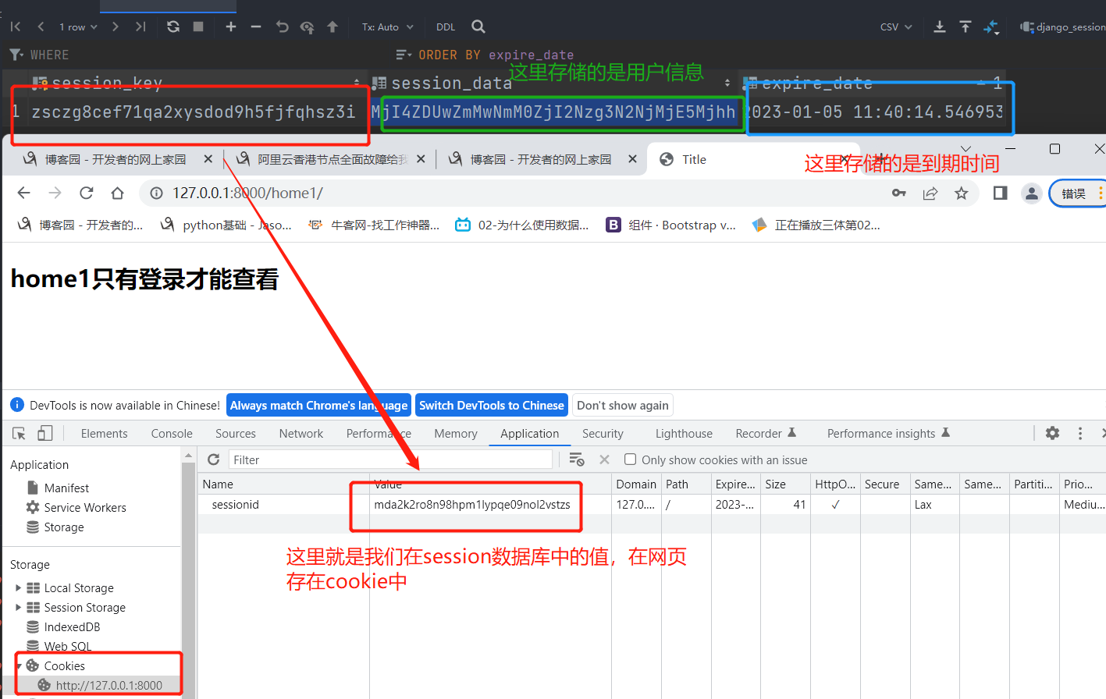Activate the DevTools inspect element tool
1106x699 pixels.
tap(20, 433)
